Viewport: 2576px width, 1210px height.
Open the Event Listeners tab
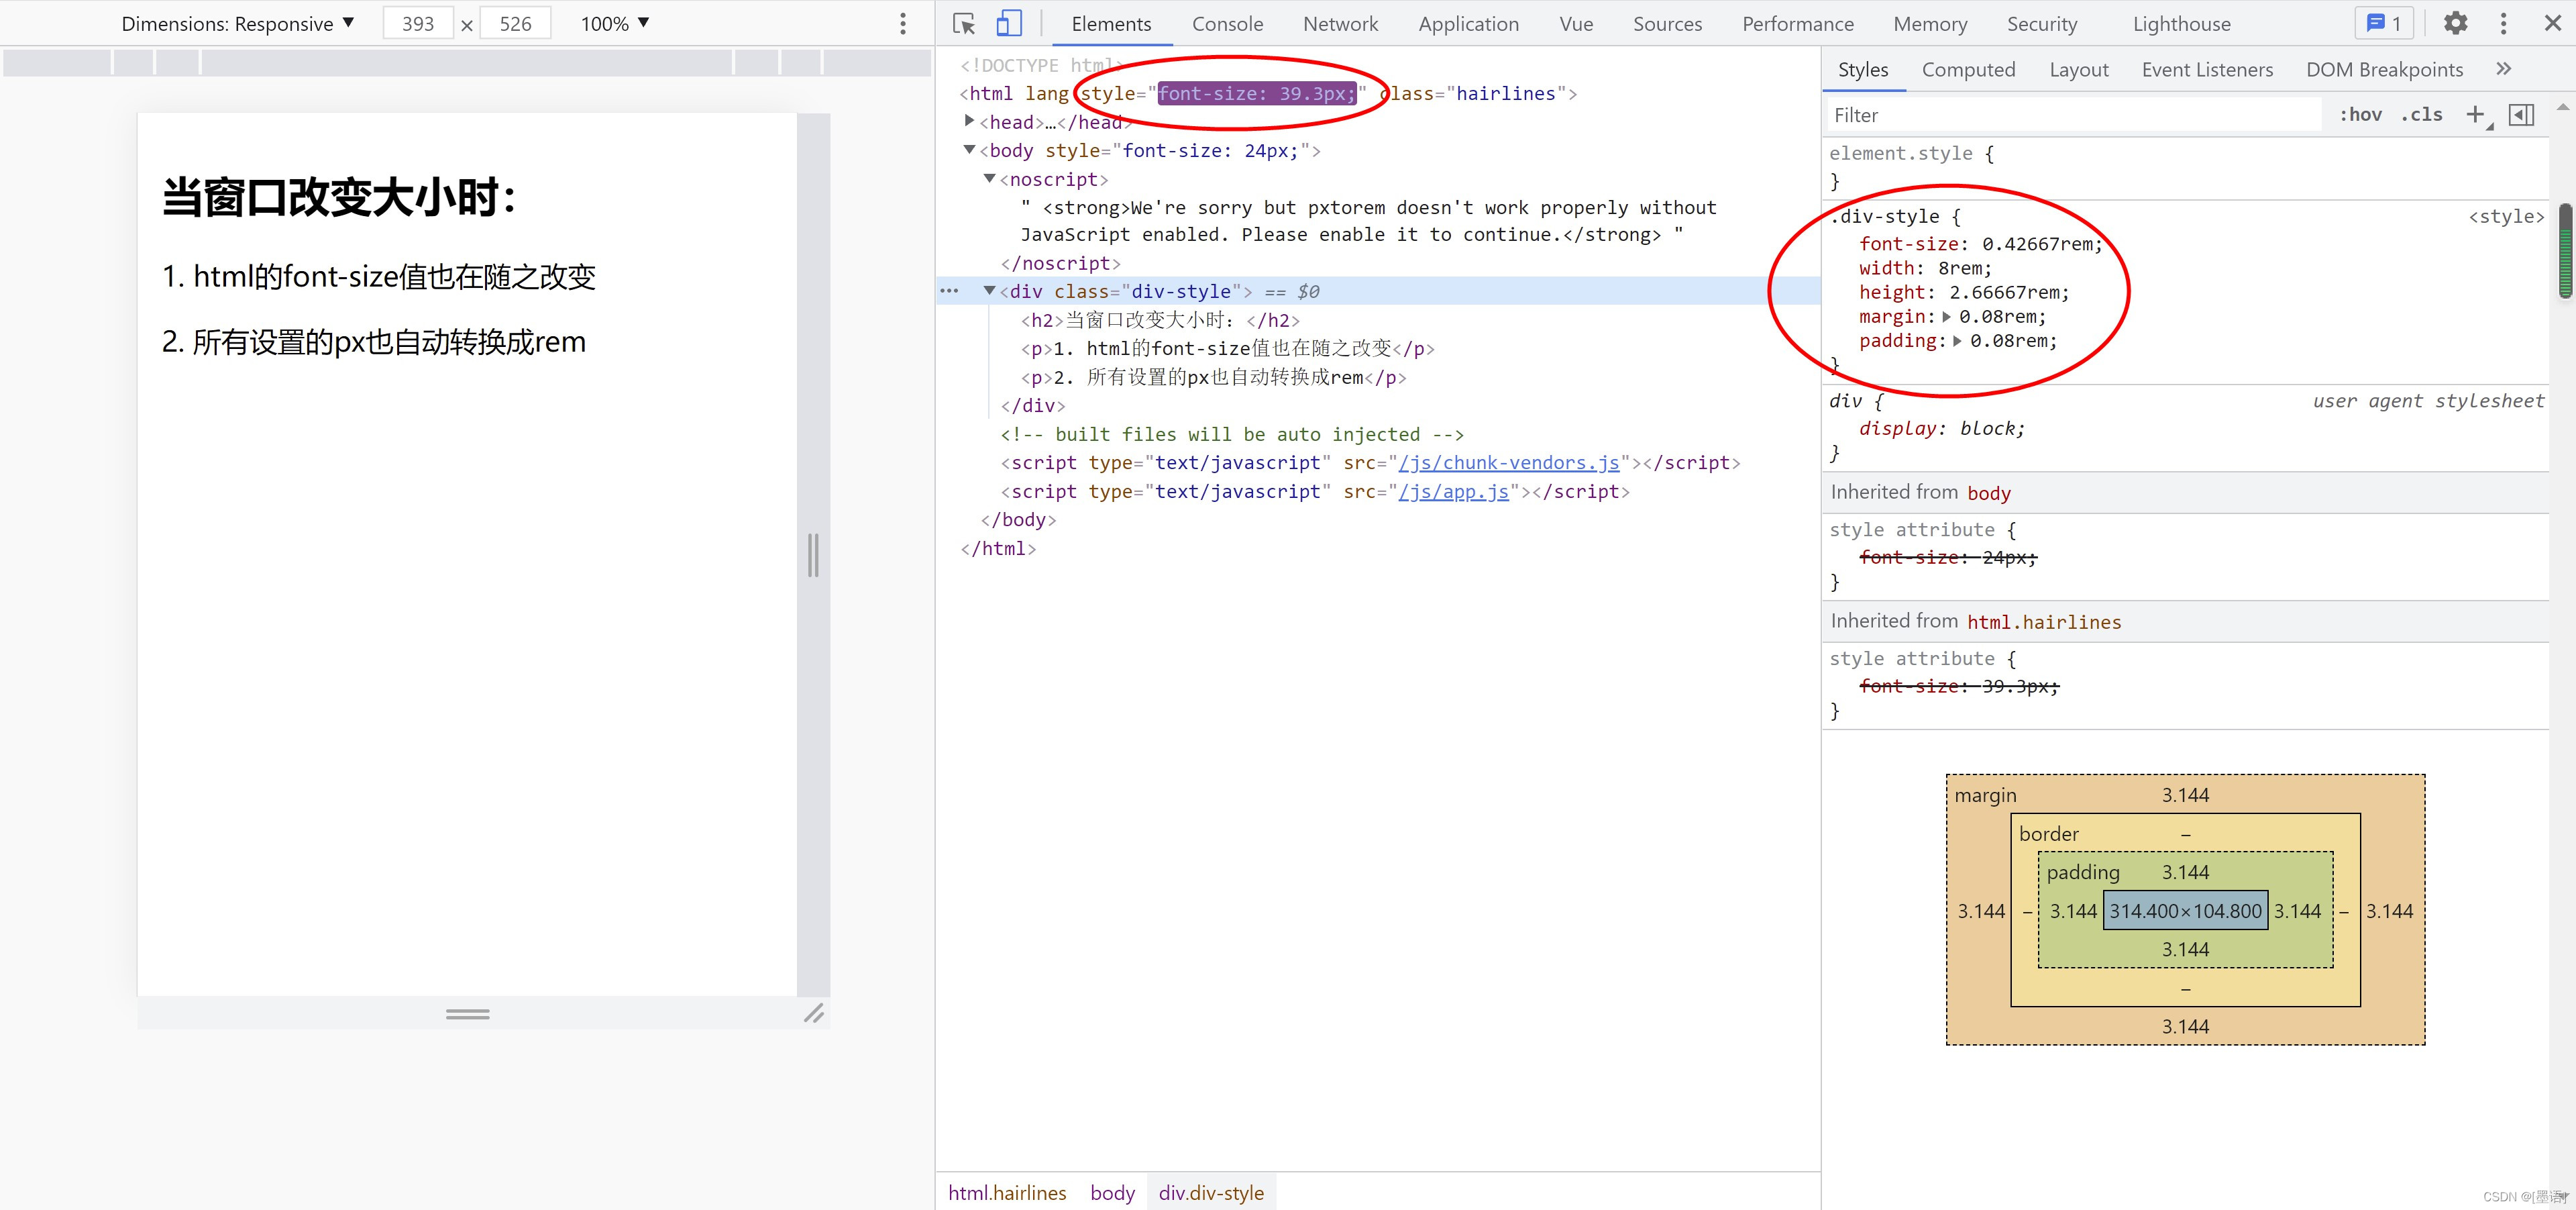pos(2207,69)
